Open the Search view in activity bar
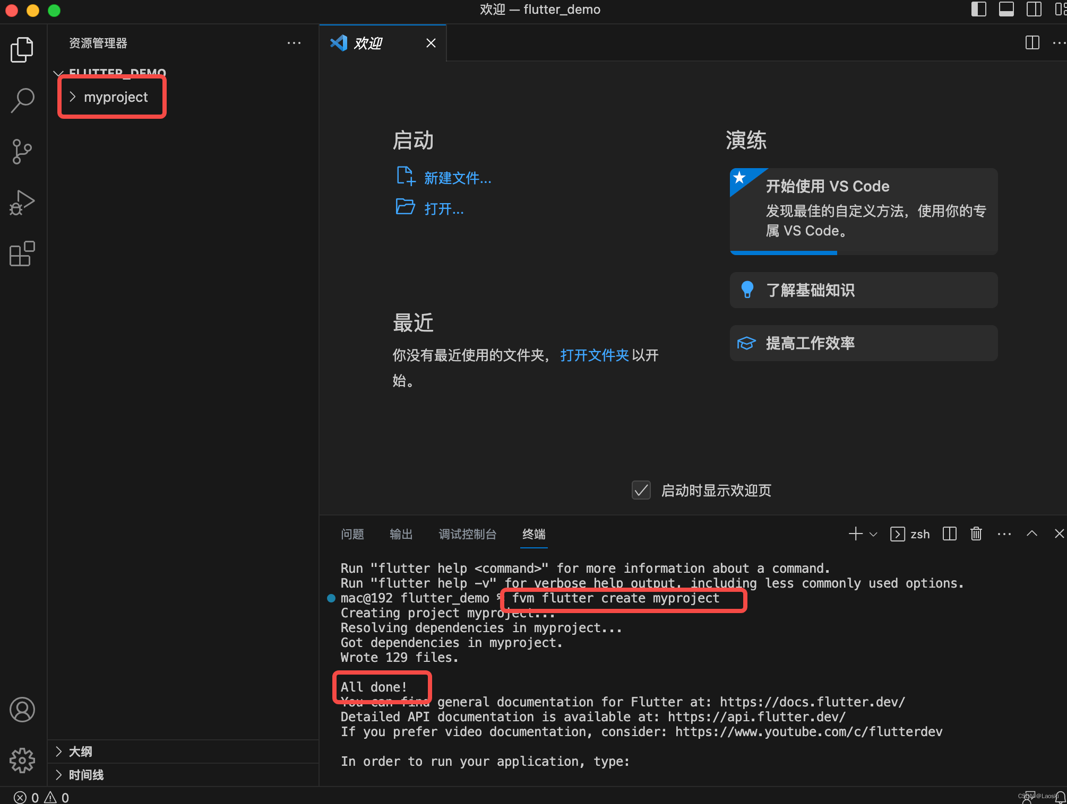The image size is (1067, 804). pos(22,100)
